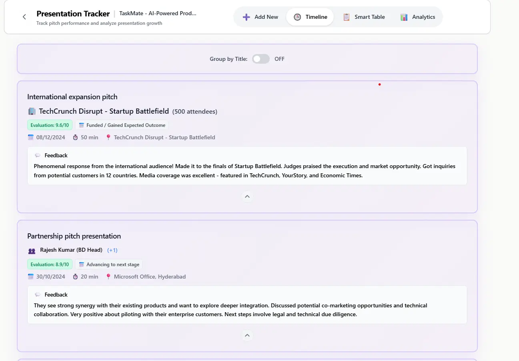Click the clipboard icon for Smart Table
Image resolution: width=519 pixels, height=361 pixels.
(x=347, y=17)
